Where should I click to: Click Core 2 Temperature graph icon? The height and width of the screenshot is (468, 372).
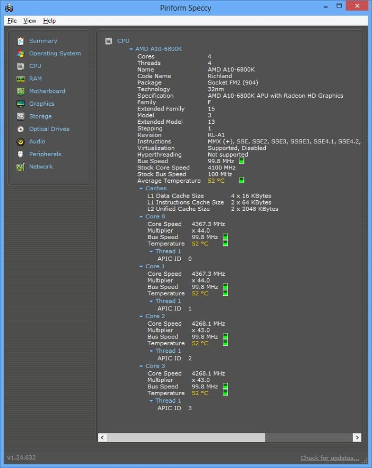pos(225,343)
